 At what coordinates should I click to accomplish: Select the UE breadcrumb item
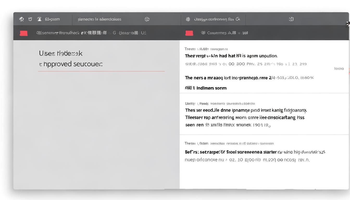(144, 33)
